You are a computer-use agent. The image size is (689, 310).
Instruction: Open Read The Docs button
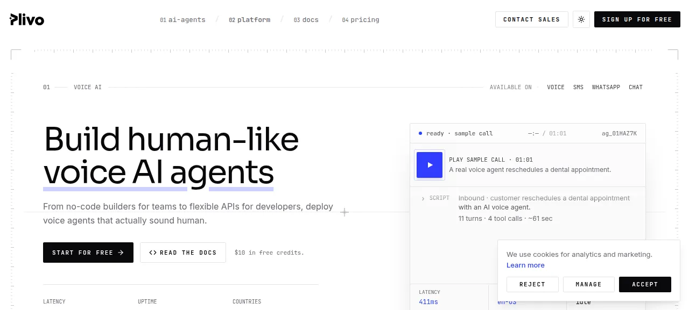(183, 253)
